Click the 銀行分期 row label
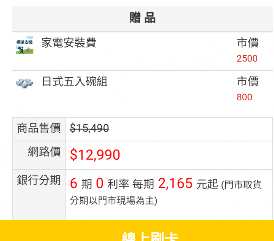 click(39, 180)
